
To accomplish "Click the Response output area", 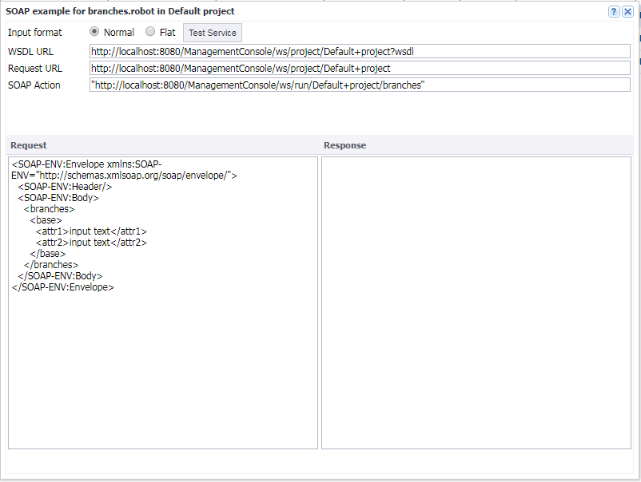I will (476, 302).
